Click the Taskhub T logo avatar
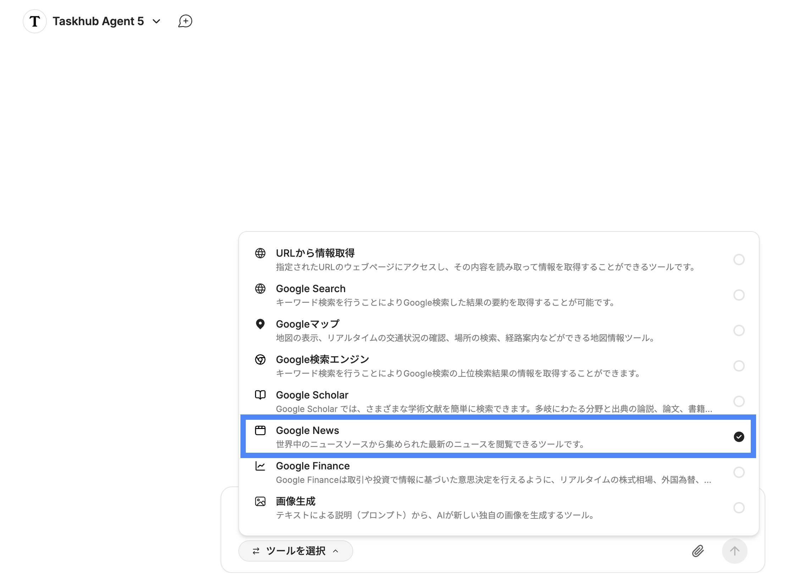Screen dimensions: 788x585 (x=35, y=21)
